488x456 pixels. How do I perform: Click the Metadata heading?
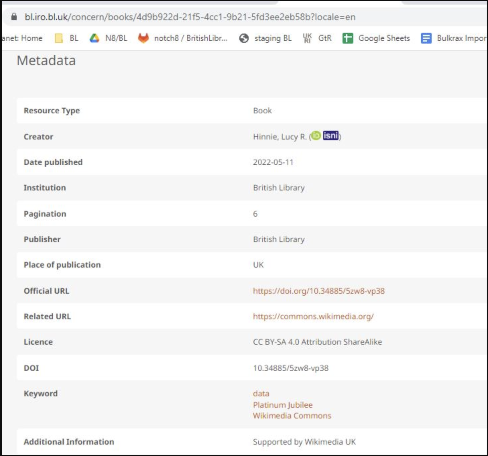tap(46, 60)
